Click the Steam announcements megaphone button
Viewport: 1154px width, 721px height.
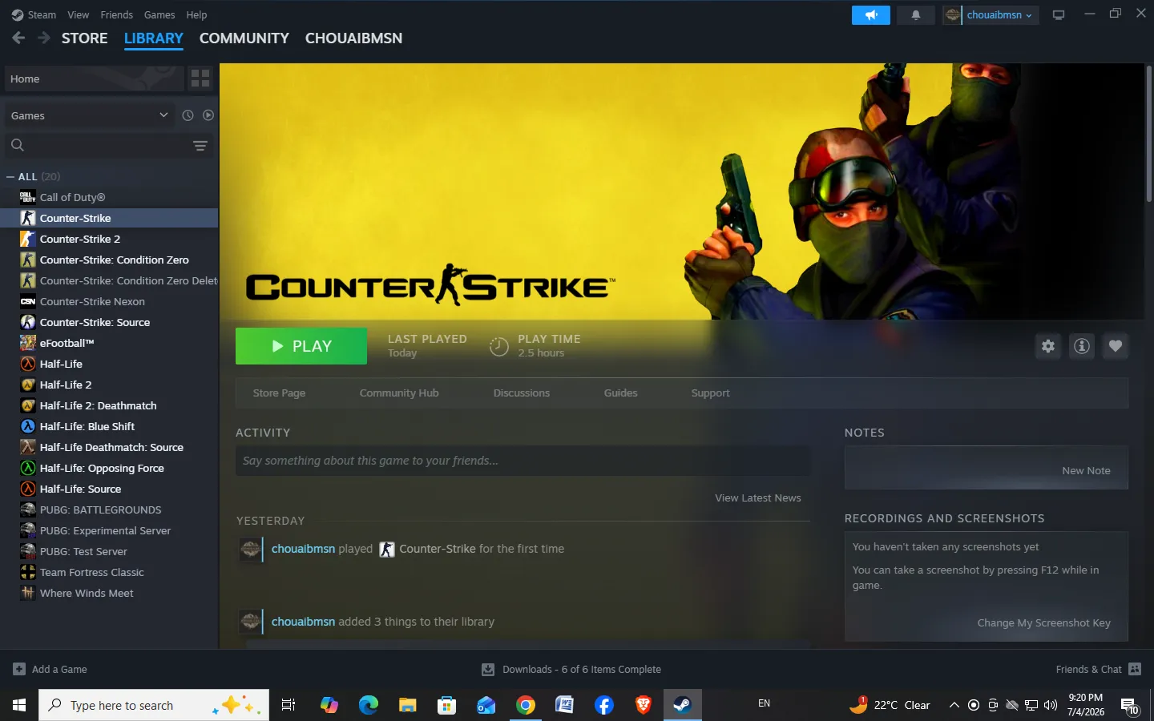[871, 15]
